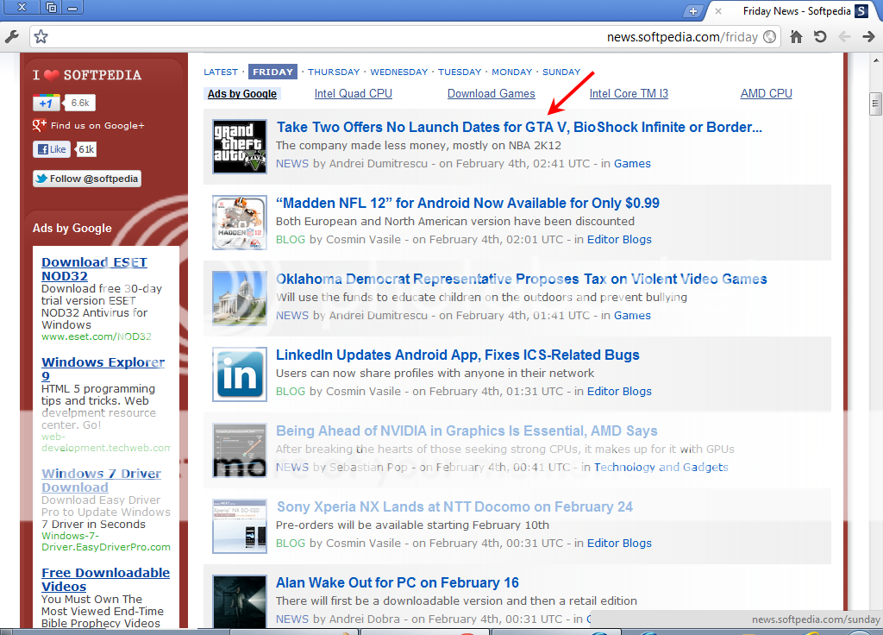This screenshot has width=883, height=635.
Task: Open the AMD CPU ad link
Action: pos(766,93)
